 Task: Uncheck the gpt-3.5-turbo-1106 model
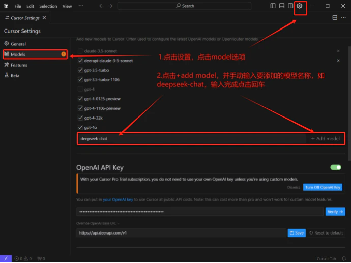click(80, 79)
